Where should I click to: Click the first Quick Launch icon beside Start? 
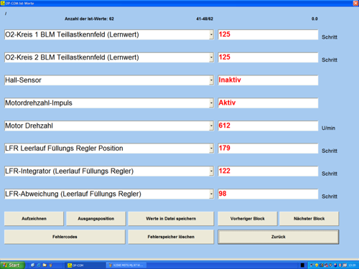click(33, 265)
